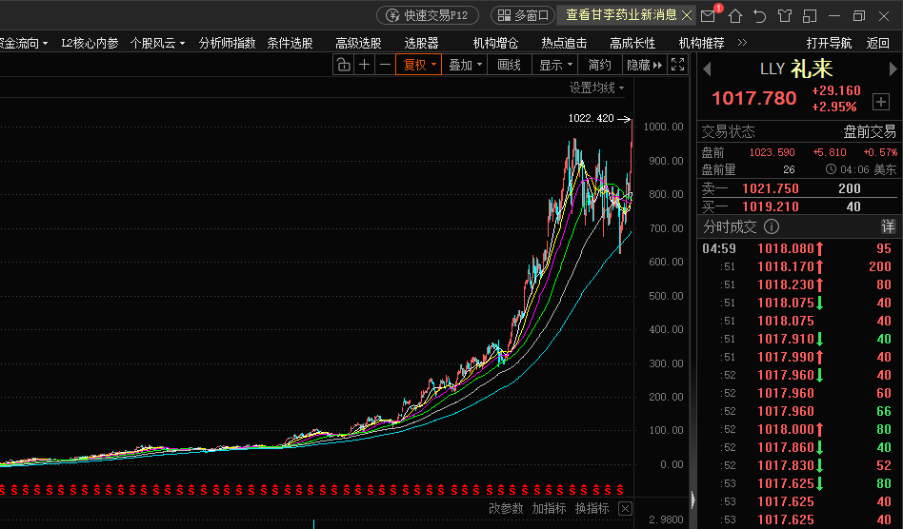Expand more menu items with >> chevron

742,43
